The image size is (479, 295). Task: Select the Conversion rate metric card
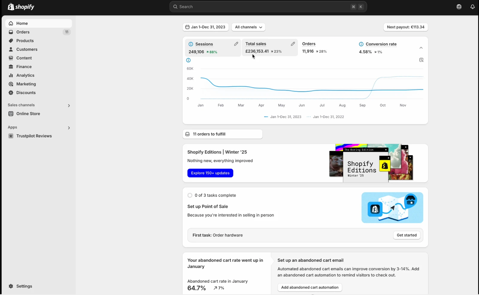click(383, 48)
